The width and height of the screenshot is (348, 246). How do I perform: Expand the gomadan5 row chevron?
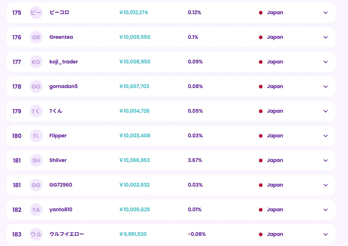[325, 87]
